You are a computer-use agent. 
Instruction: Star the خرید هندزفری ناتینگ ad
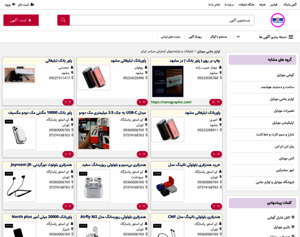coord(216,206)
